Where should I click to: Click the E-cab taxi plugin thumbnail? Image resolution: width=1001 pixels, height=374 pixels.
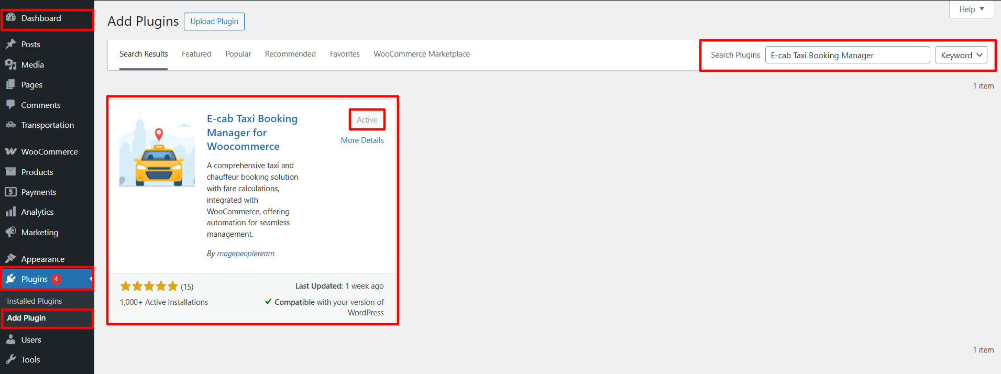click(x=157, y=149)
